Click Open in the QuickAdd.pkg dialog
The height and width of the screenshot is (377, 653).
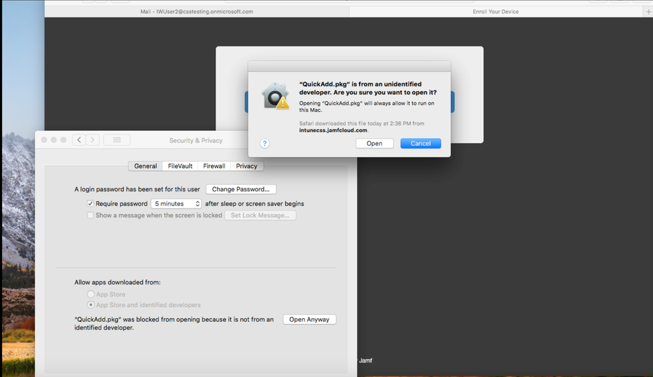pos(375,144)
